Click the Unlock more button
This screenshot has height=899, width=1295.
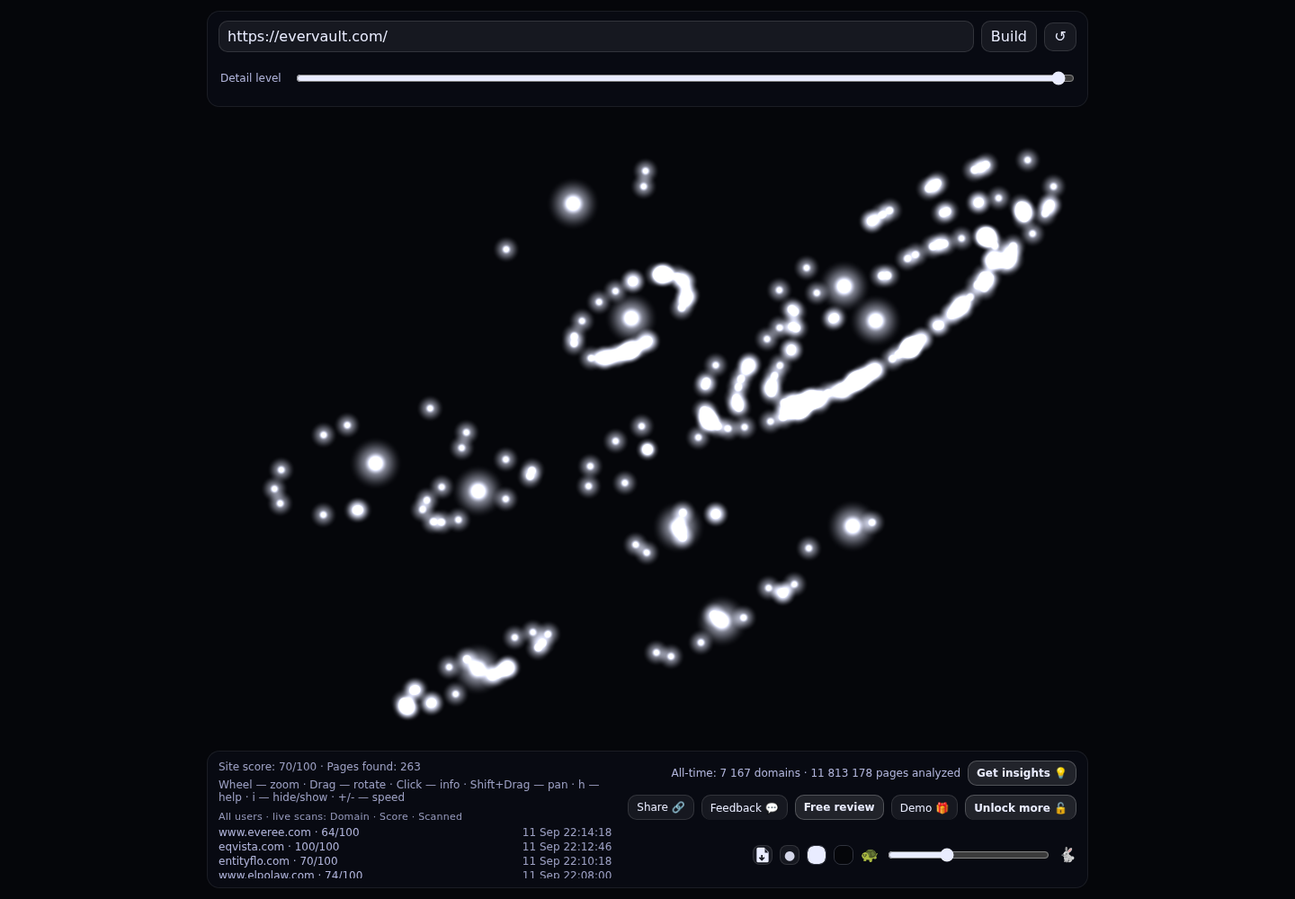(x=1021, y=807)
